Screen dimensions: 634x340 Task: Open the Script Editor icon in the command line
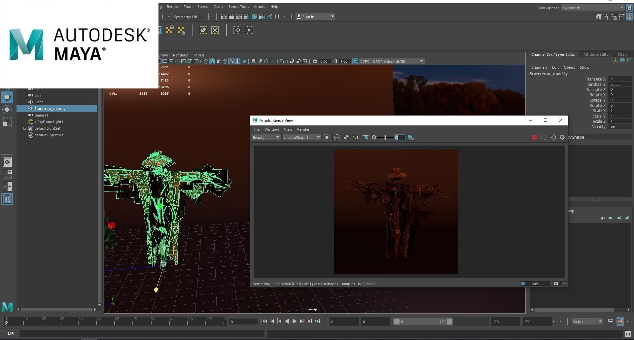[x=628, y=334]
